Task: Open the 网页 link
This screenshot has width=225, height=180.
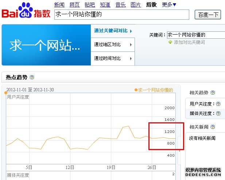Action: click(x=74, y=5)
